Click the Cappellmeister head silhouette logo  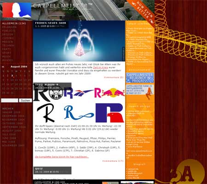17,10
